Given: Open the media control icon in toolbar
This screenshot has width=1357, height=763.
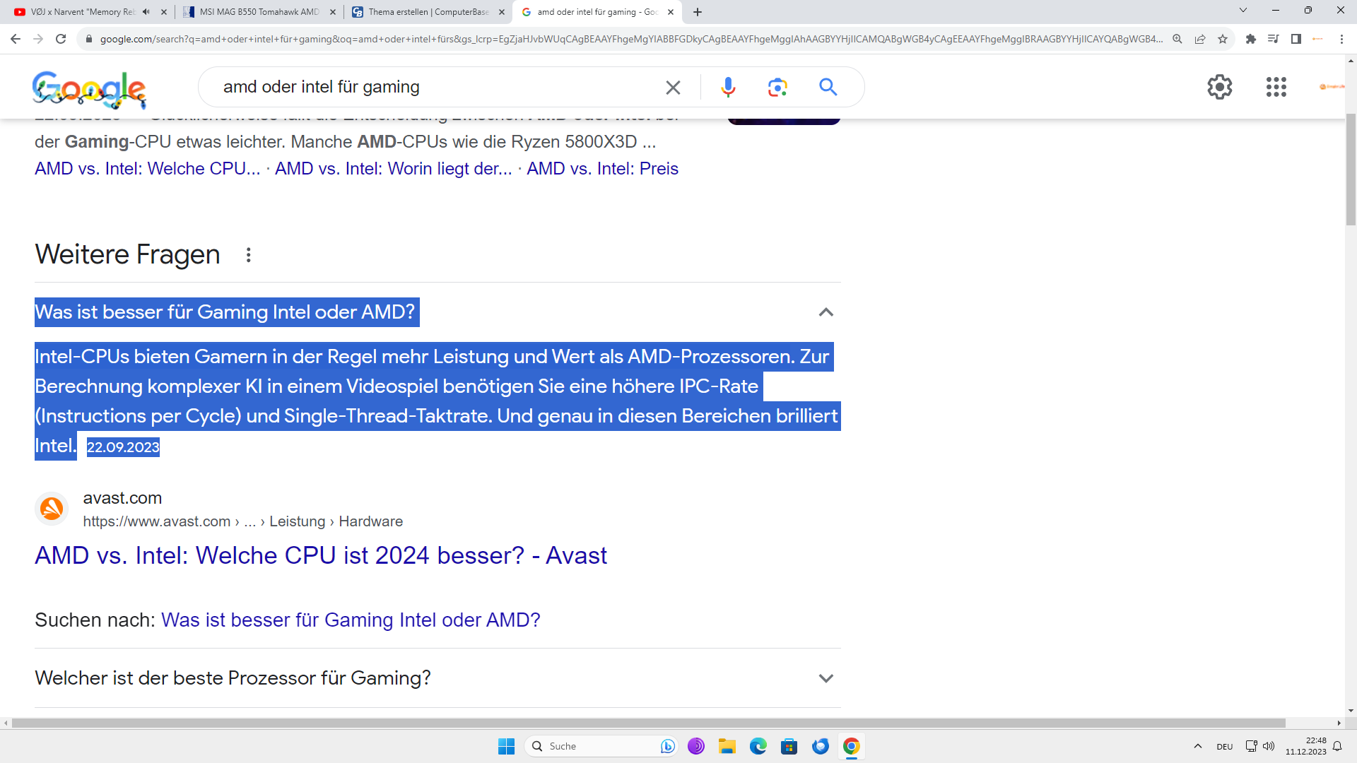Looking at the screenshot, I should pyautogui.click(x=1274, y=39).
